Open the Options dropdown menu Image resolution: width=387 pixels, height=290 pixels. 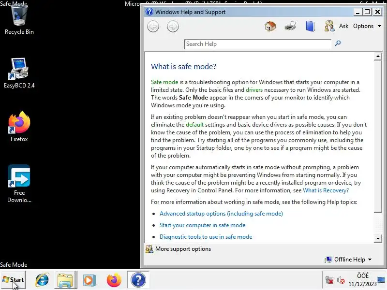(x=367, y=26)
